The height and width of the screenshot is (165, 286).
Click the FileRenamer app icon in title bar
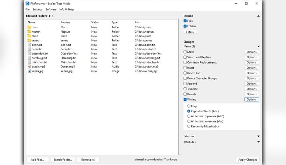coord(27,3)
